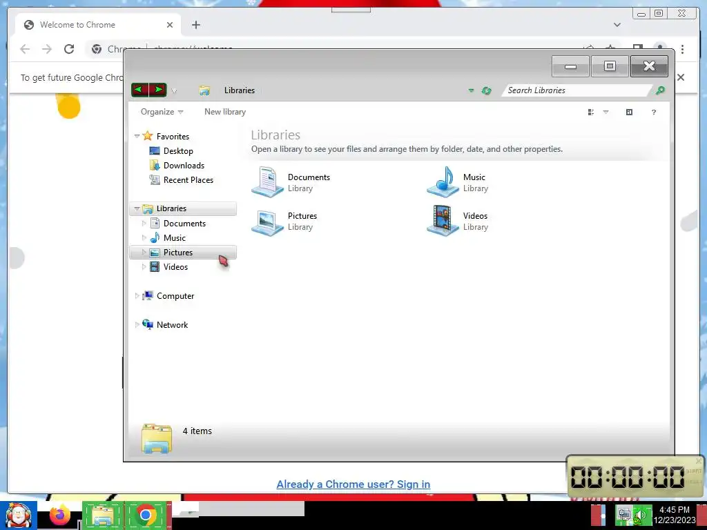
Task: Select Computer in the navigation pane
Action: click(x=175, y=295)
